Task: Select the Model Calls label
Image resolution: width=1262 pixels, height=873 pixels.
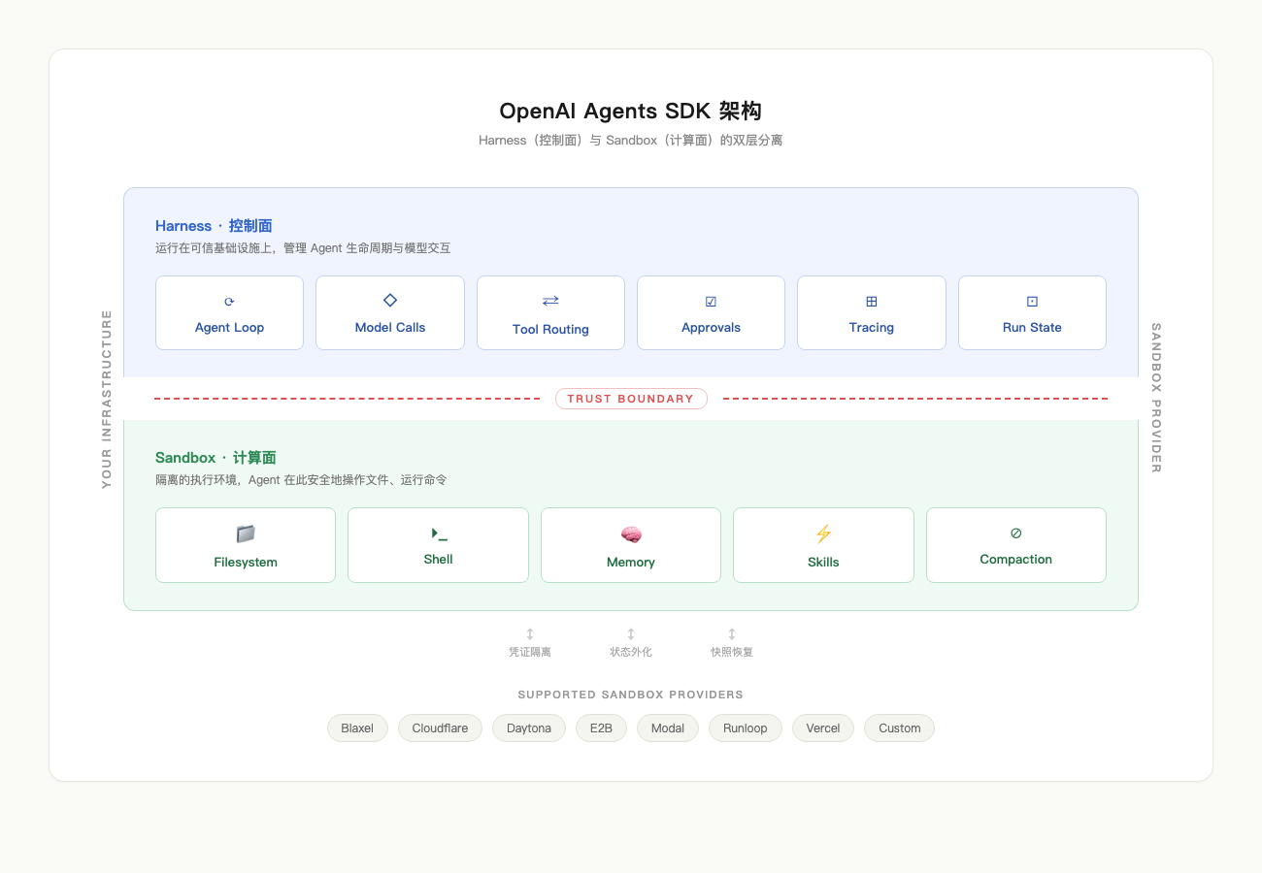Action: tap(390, 328)
